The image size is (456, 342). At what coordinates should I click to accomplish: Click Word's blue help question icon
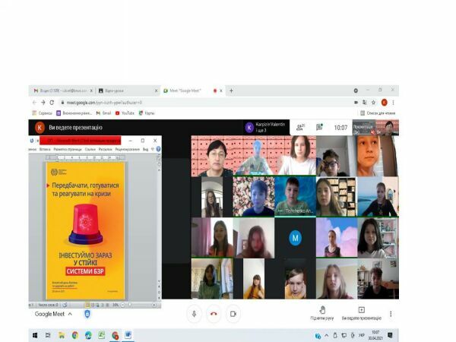point(158,149)
